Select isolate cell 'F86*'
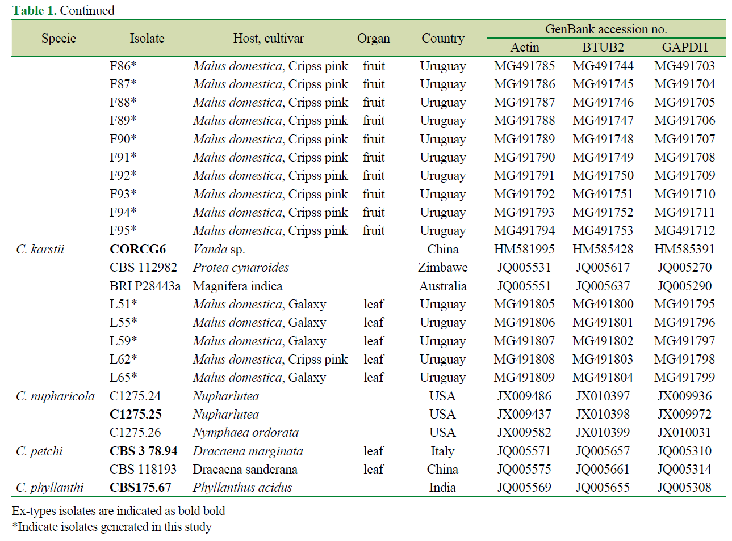The height and width of the screenshot is (541, 732). pos(123,66)
